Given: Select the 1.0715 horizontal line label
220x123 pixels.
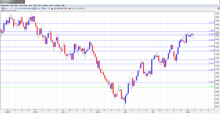Looking at the screenshot, I should pyautogui.click(x=211, y=23).
